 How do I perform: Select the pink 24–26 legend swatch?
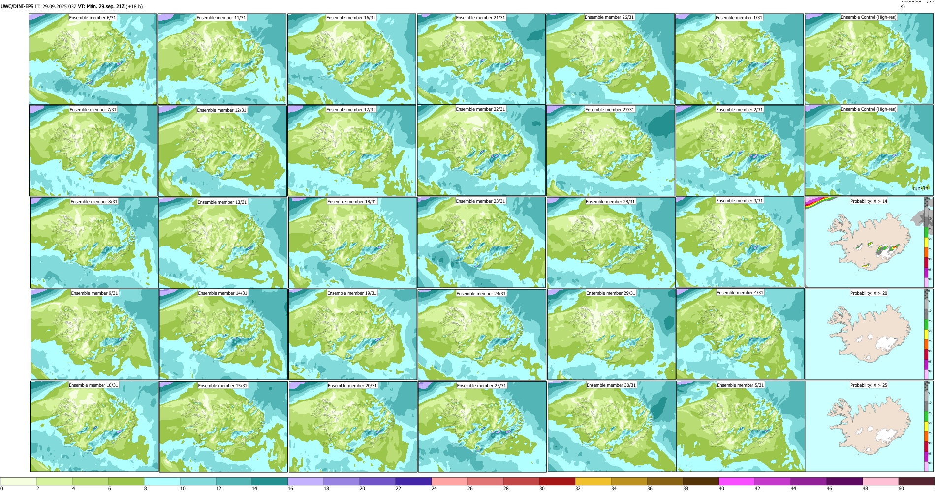coord(449,481)
